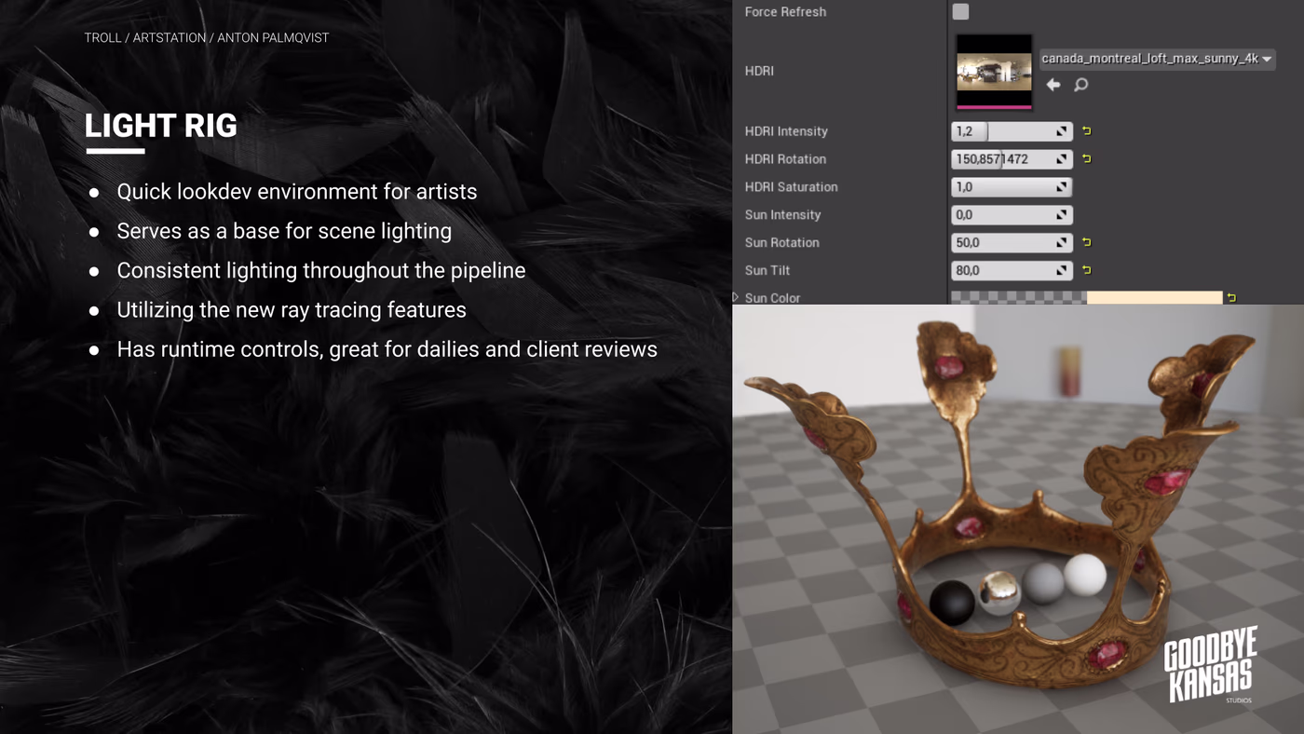1304x734 pixels.
Task: Click the HDRI texture thumbnail preview
Action: point(994,72)
